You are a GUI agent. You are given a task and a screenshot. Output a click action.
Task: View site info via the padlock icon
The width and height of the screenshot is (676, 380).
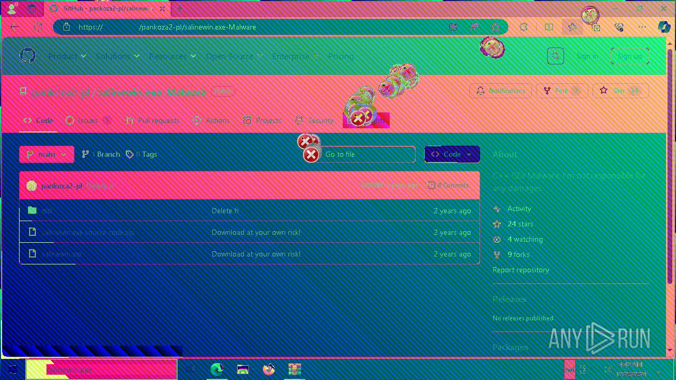[x=67, y=27]
